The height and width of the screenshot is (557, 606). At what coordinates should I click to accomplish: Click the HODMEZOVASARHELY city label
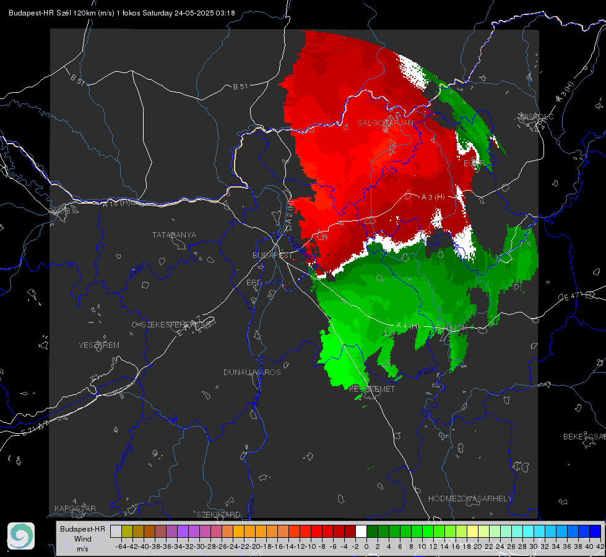[x=470, y=499]
